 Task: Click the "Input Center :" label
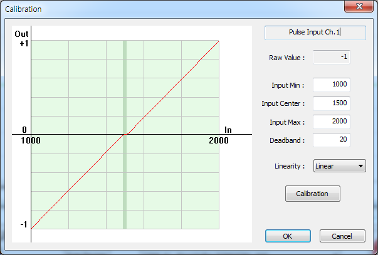coord(283,103)
